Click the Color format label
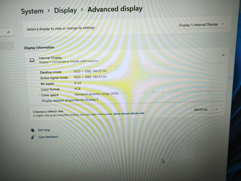Viewport: 241px width, 181px height. [50, 89]
